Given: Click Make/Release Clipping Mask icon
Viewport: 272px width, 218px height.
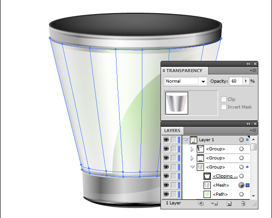Looking at the screenshot, I should (201, 203).
